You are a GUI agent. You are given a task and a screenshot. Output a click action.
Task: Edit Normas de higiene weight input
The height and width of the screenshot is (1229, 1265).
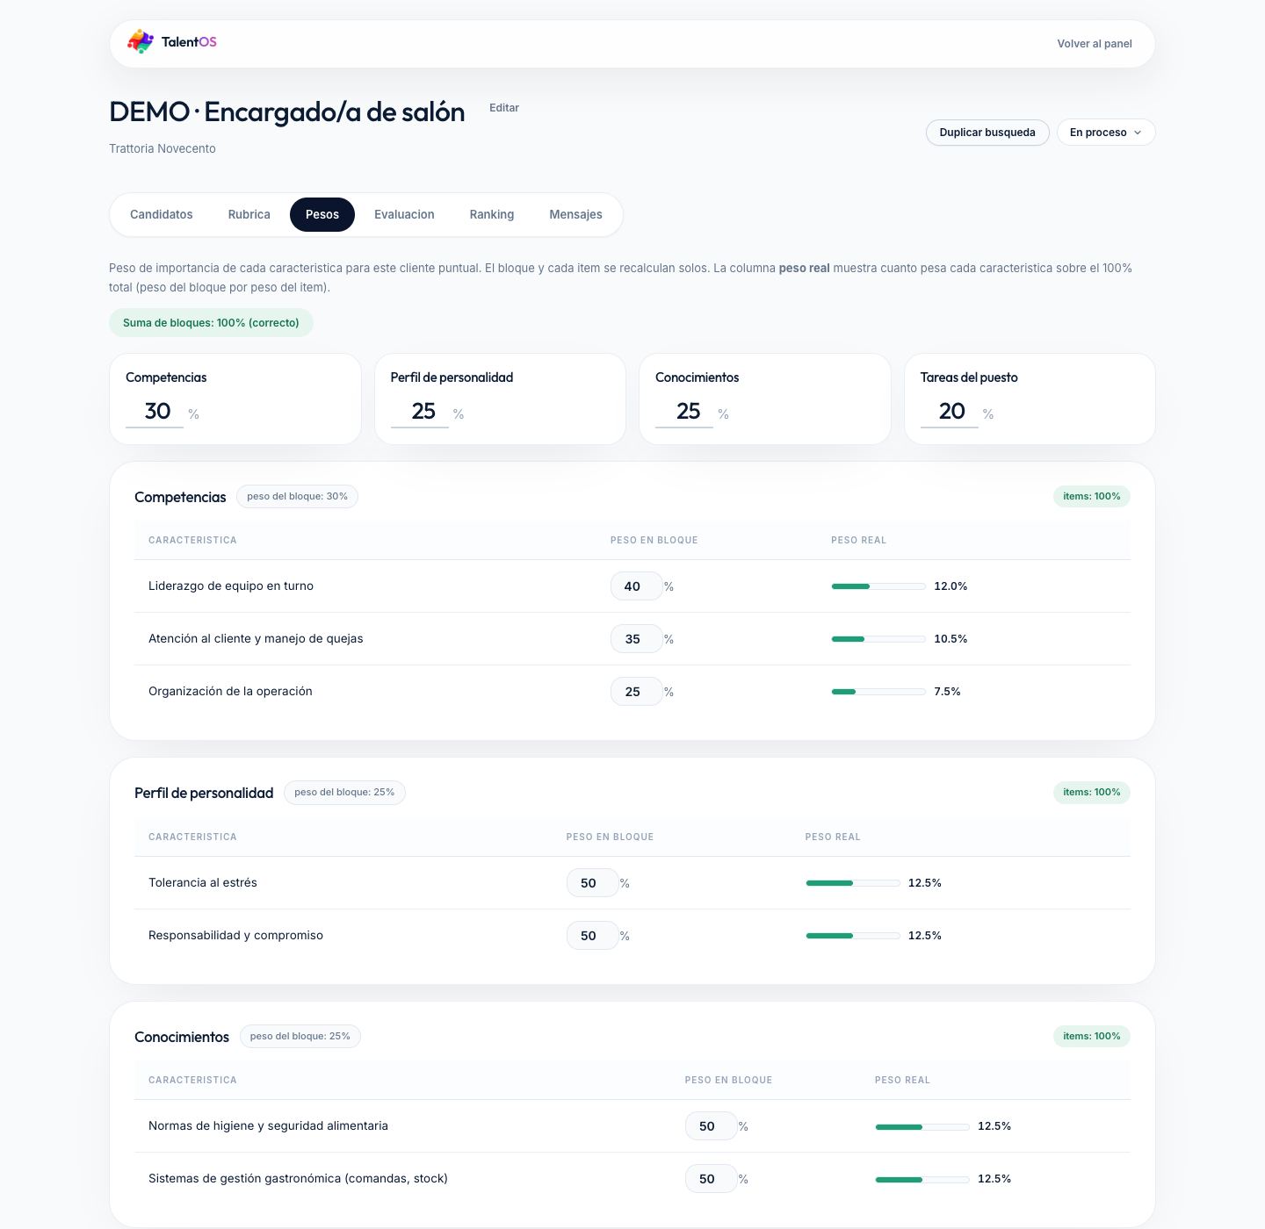[x=711, y=1126]
